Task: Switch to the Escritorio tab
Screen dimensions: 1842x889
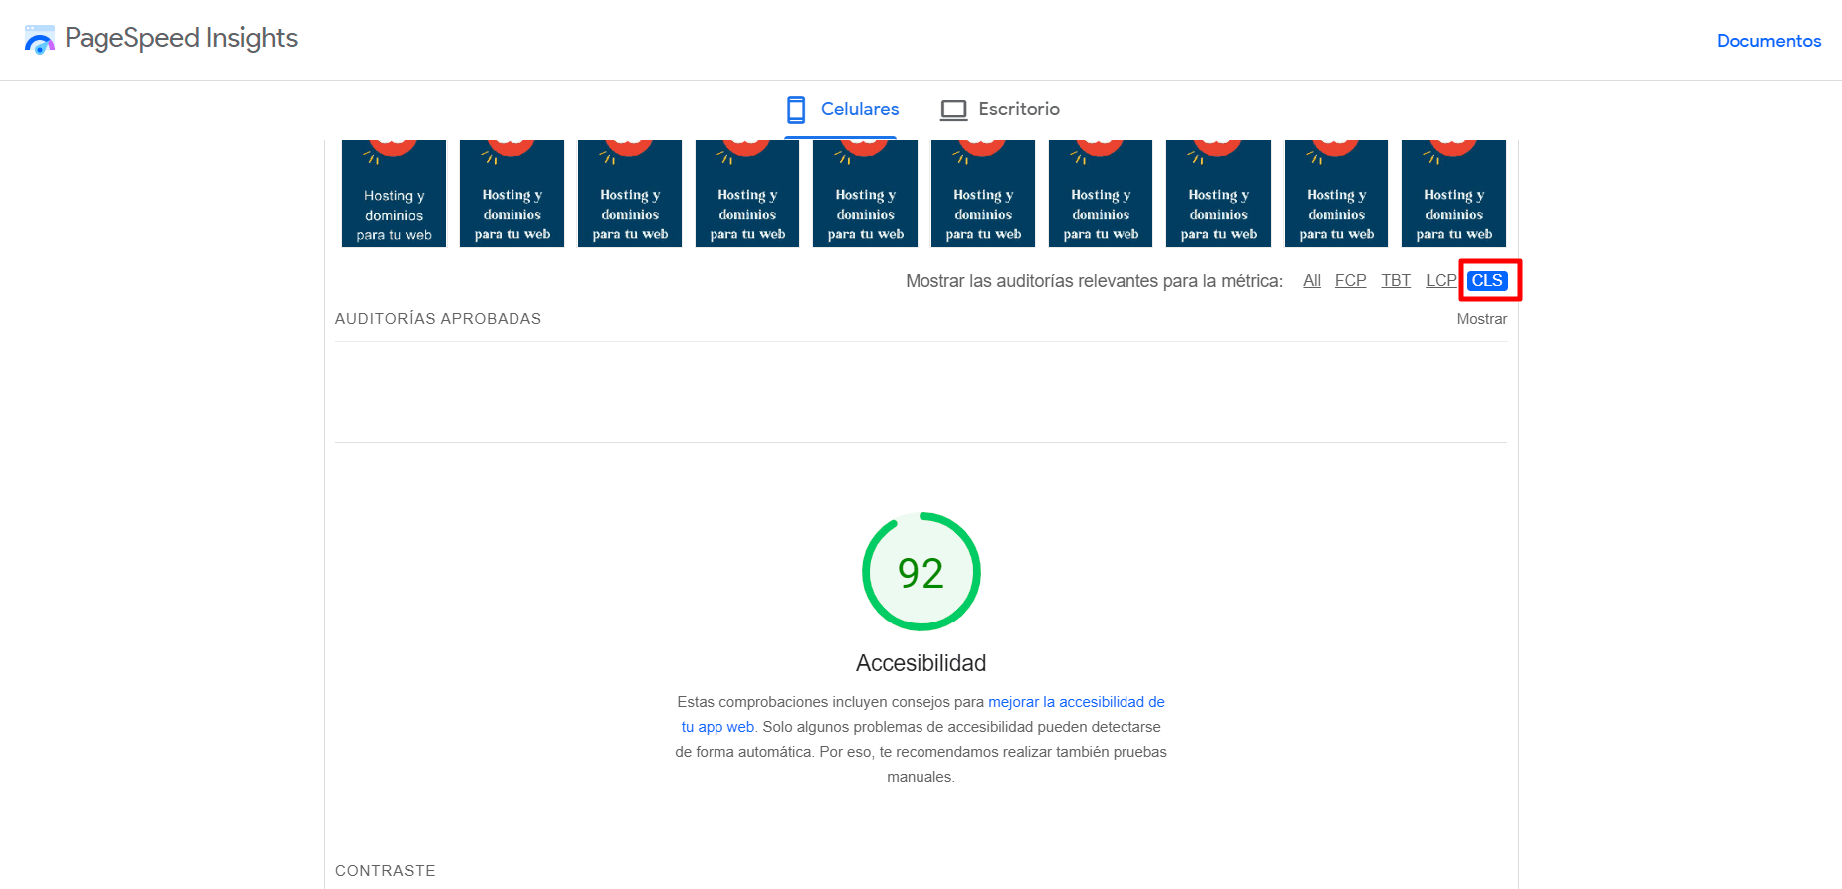Action: (x=1000, y=109)
